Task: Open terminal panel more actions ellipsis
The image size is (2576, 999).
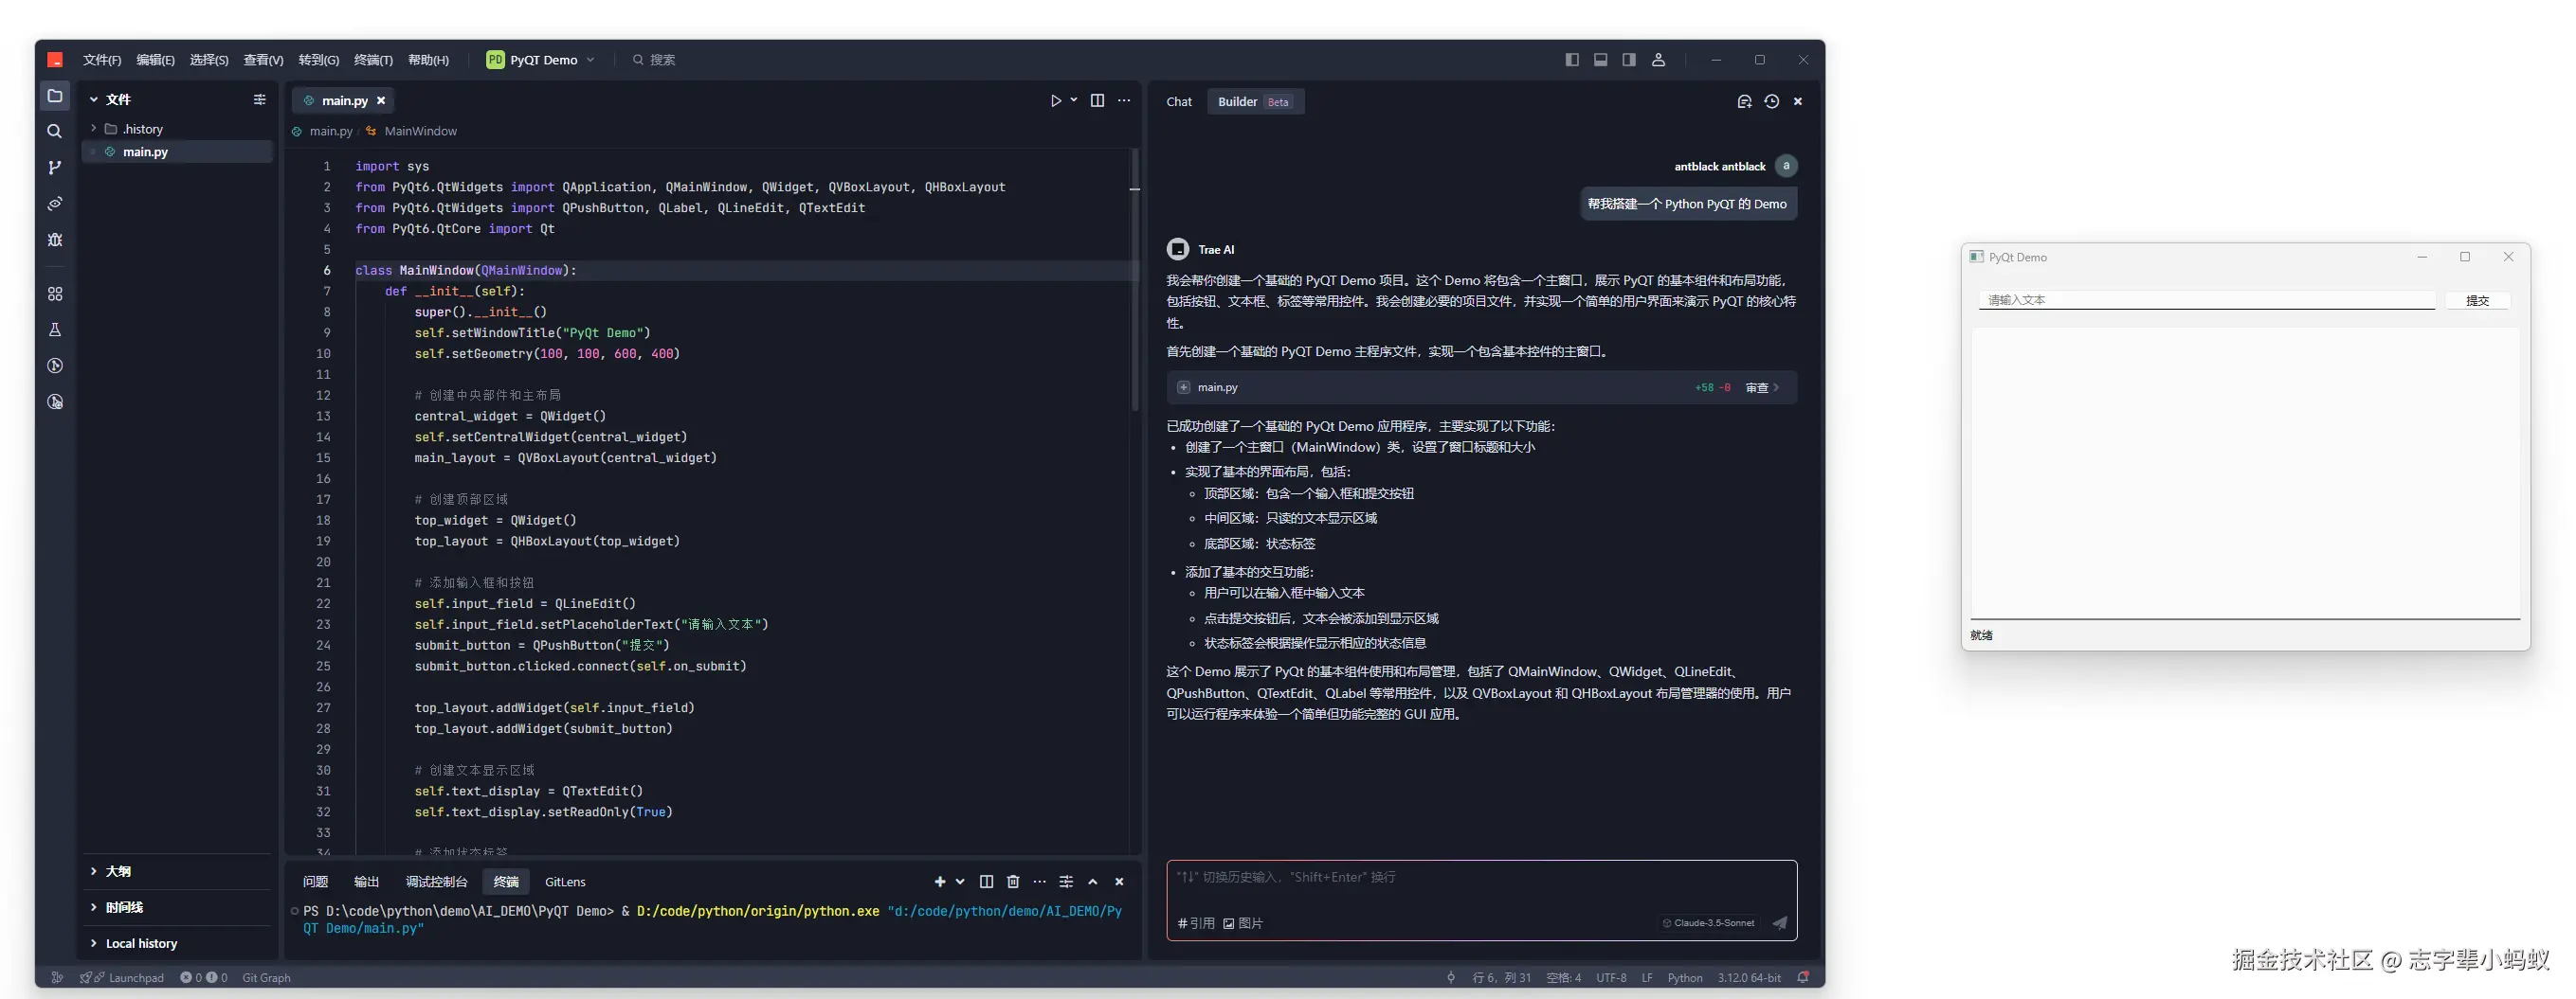Action: (x=1040, y=883)
